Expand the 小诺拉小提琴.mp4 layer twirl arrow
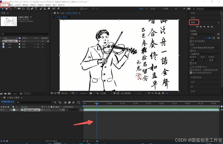The image size is (223, 144). click(12, 110)
